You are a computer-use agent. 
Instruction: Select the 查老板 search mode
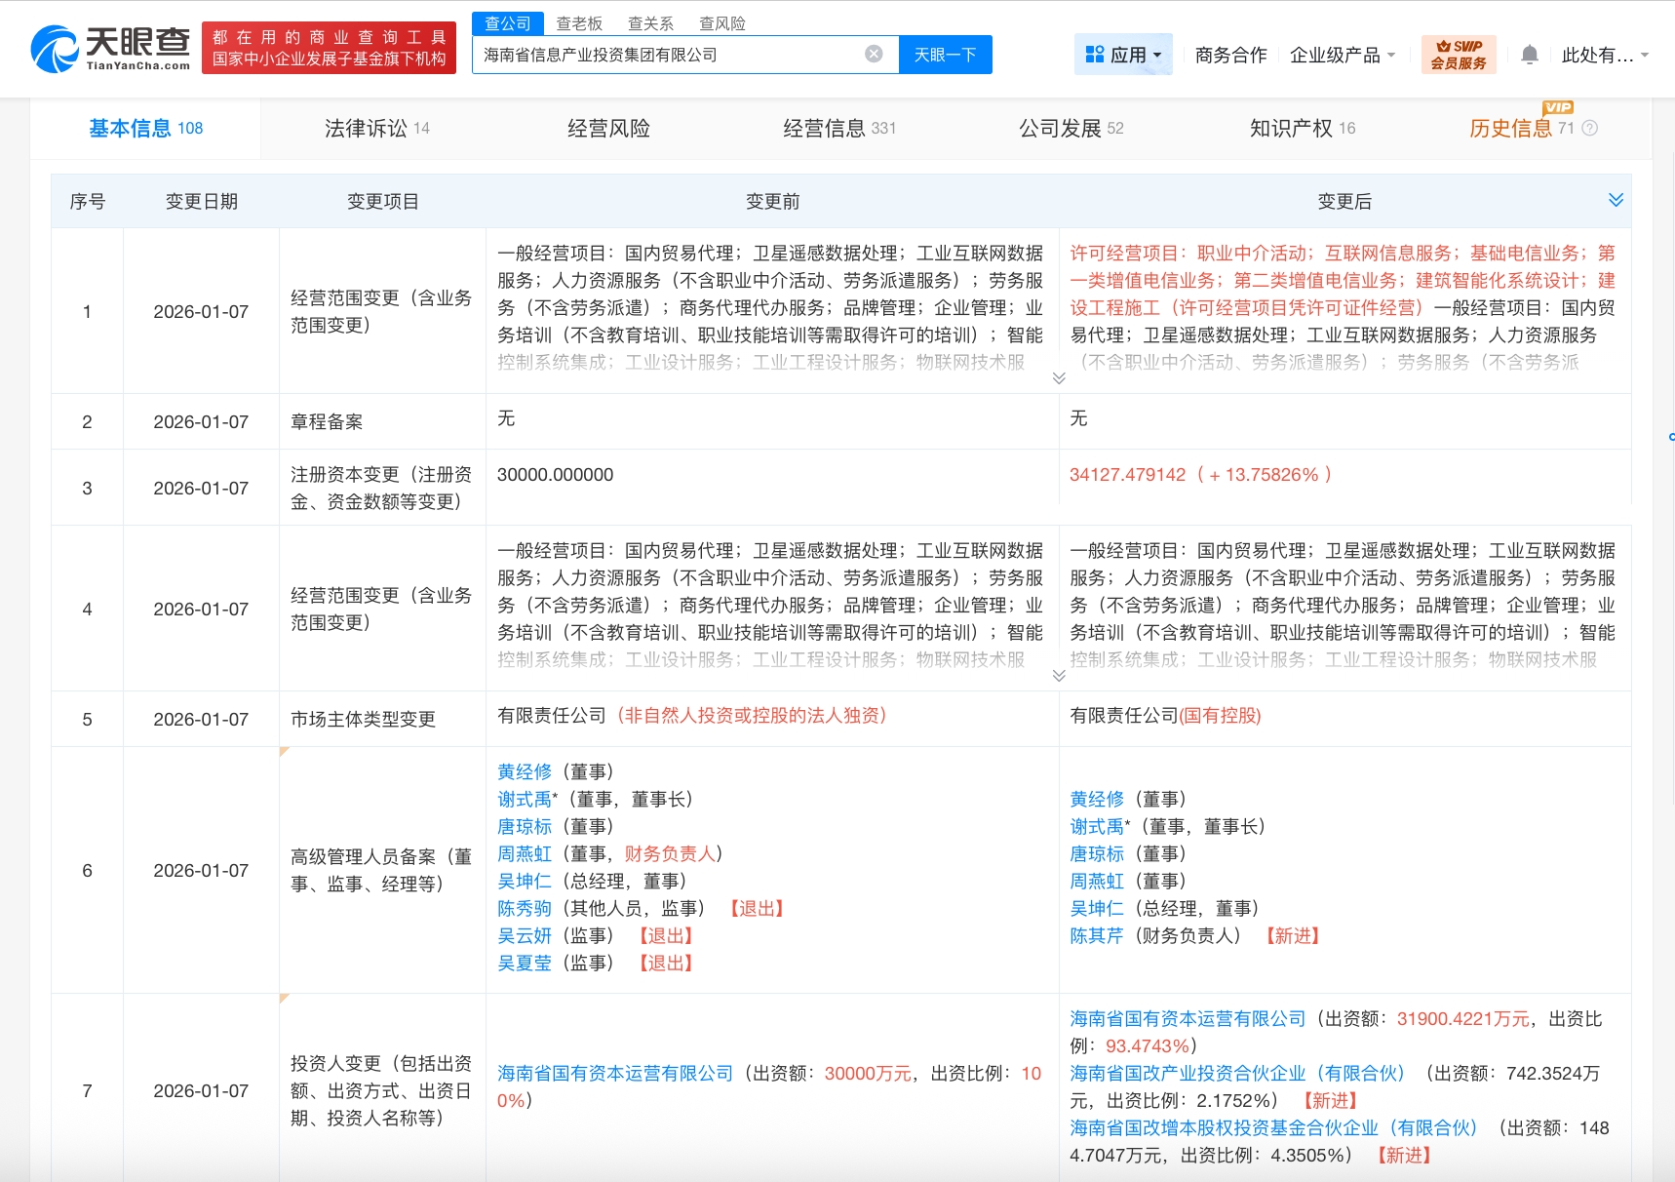coord(579,23)
